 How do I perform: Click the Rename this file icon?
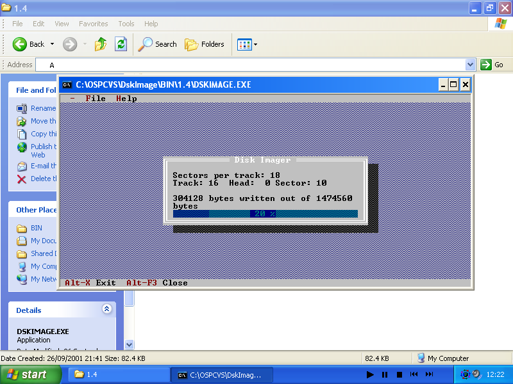22,109
